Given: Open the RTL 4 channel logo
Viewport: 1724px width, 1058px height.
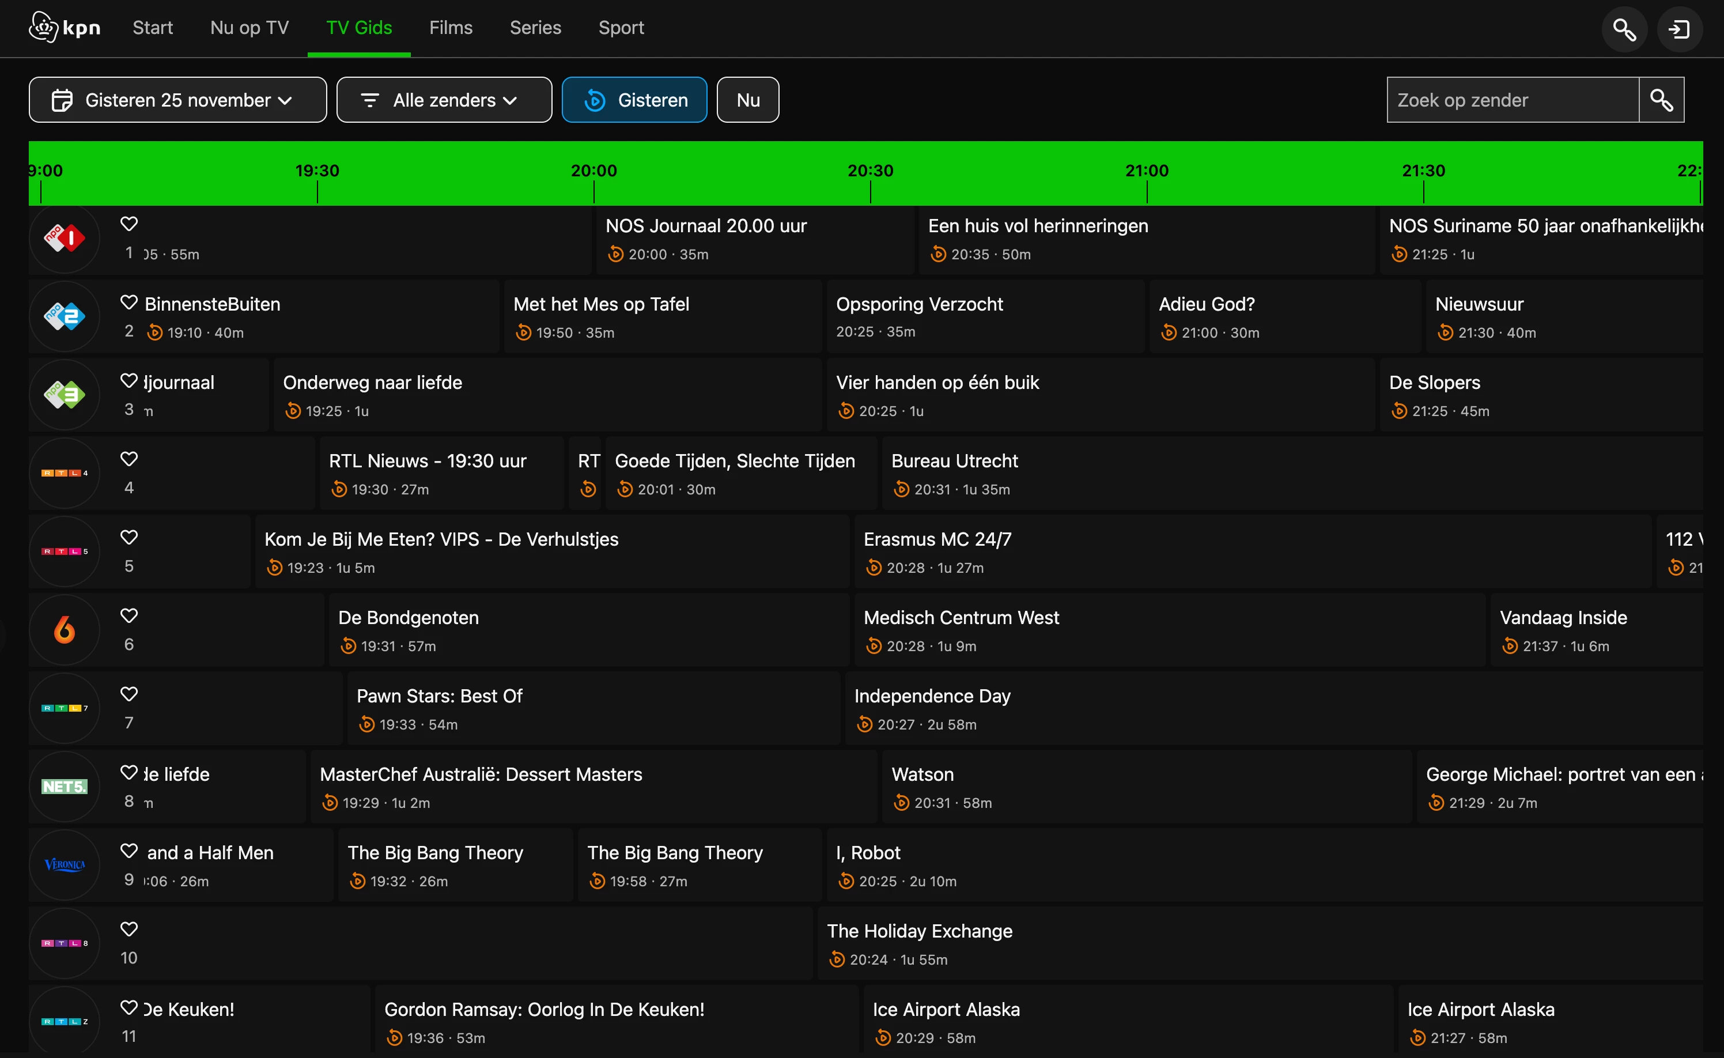Looking at the screenshot, I should pos(65,474).
